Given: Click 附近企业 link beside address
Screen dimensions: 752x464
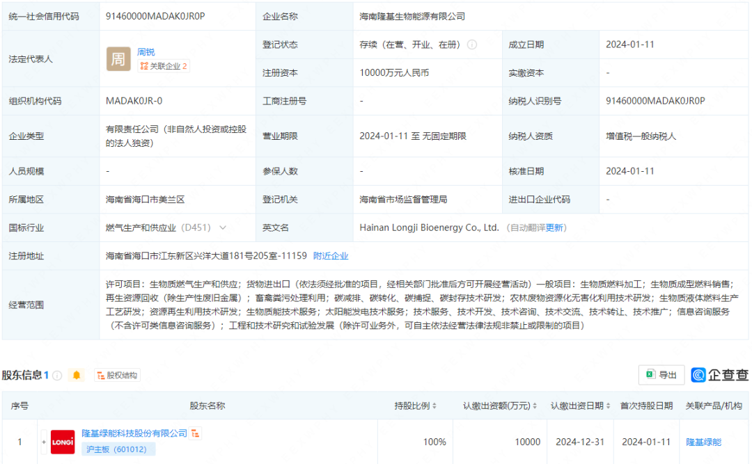Looking at the screenshot, I should [x=331, y=256].
